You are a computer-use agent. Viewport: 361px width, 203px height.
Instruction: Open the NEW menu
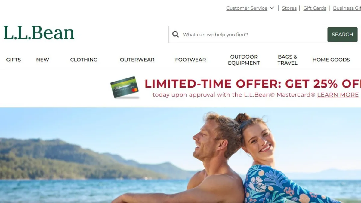point(42,60)
